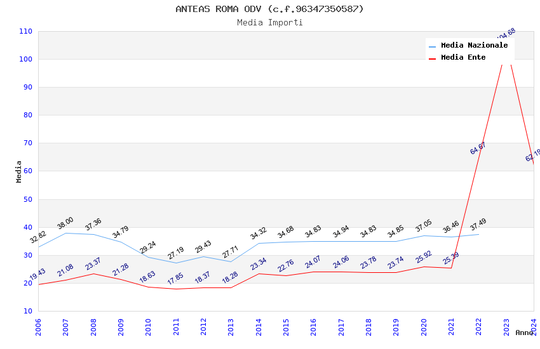Click the 2021 year label
This screenshot has width=540, height=349.
point(452,327)
